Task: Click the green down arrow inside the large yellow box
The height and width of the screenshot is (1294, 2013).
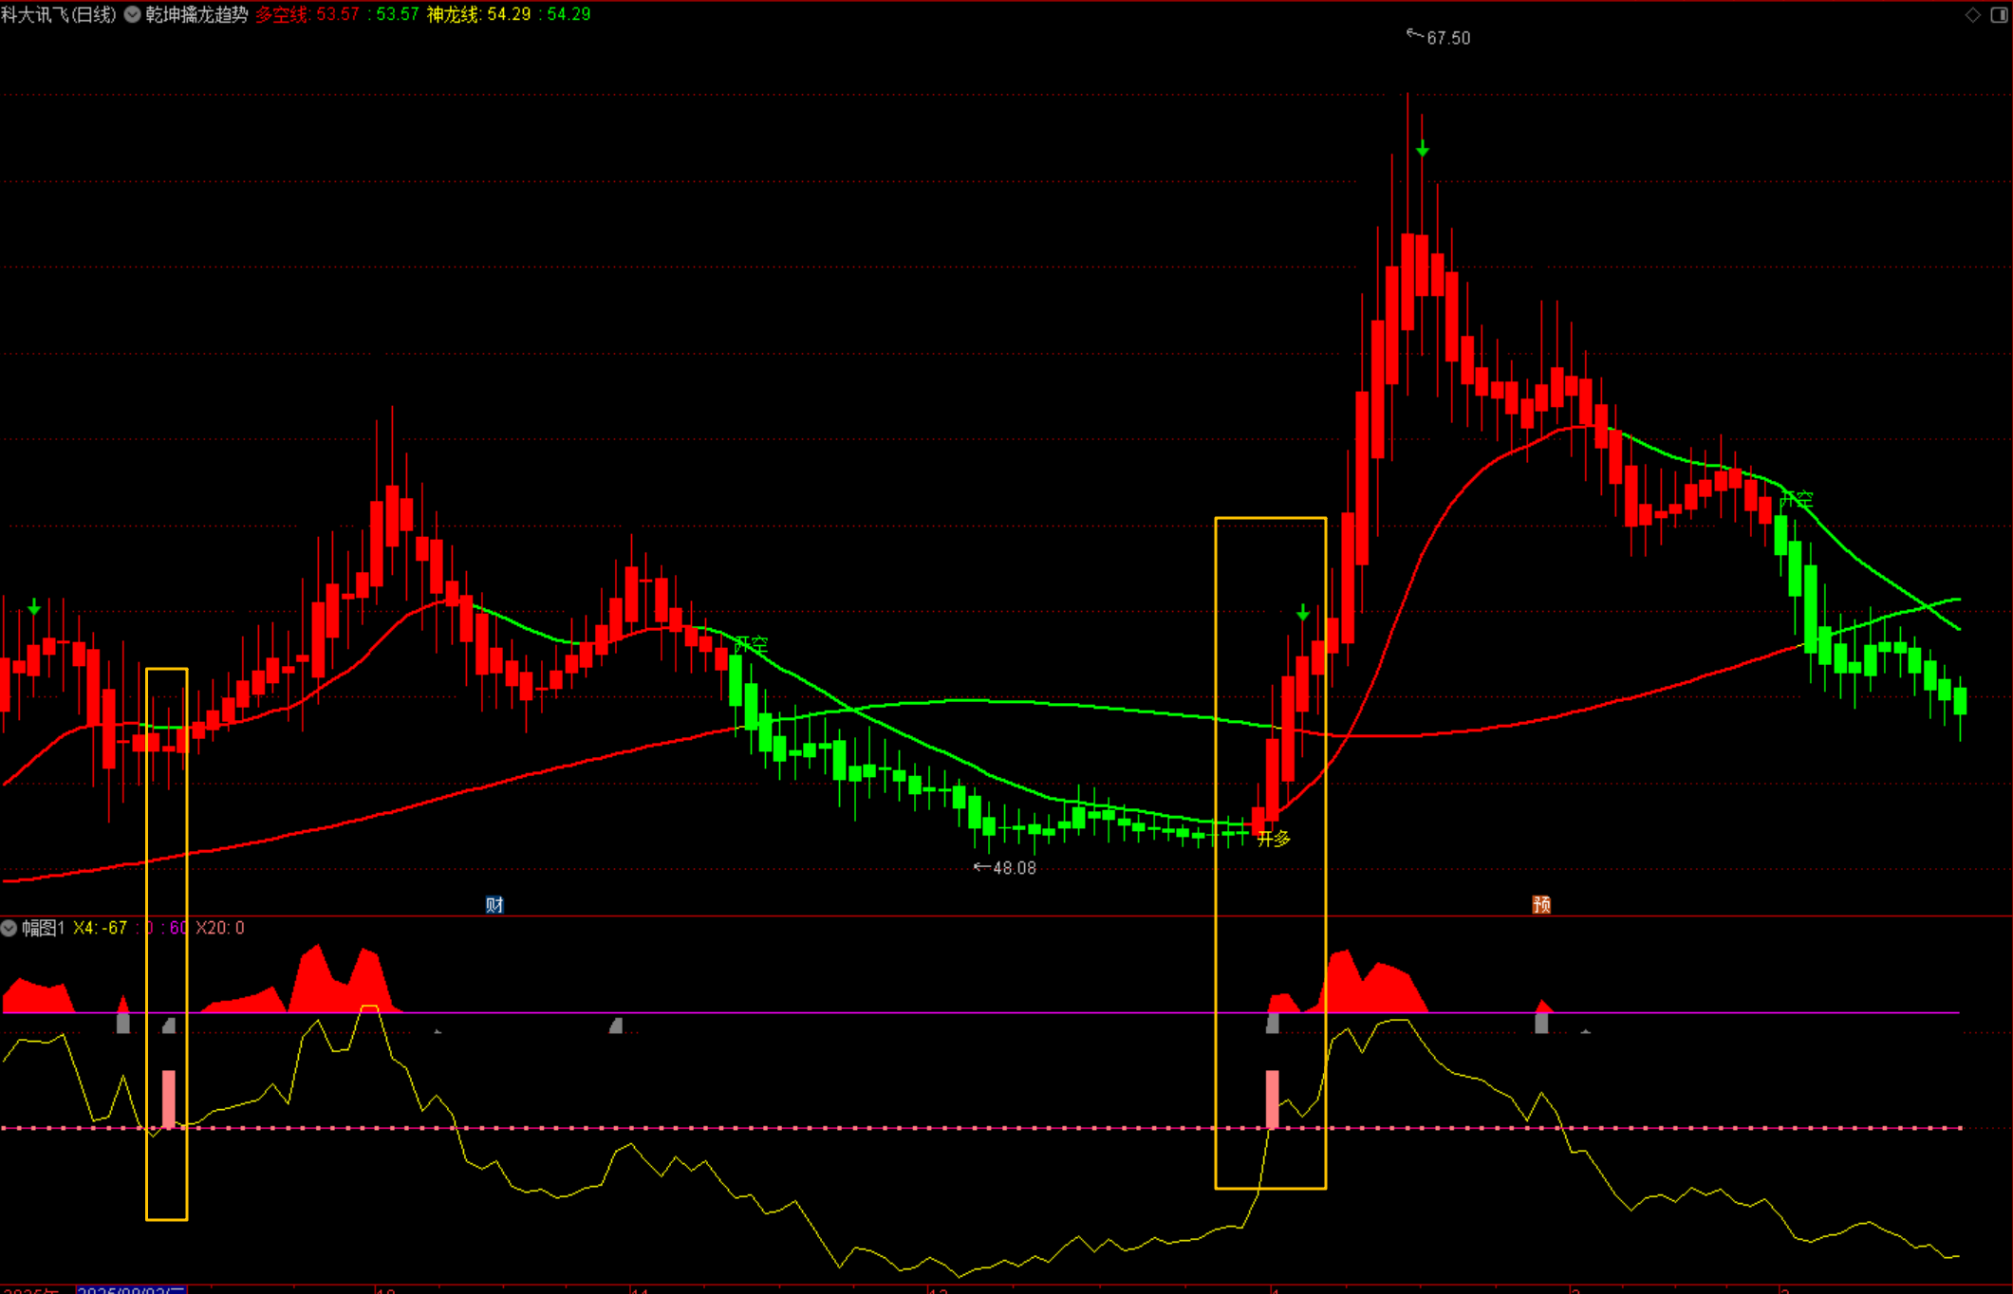Action: pyautogui.click(x=1303, y=614)
